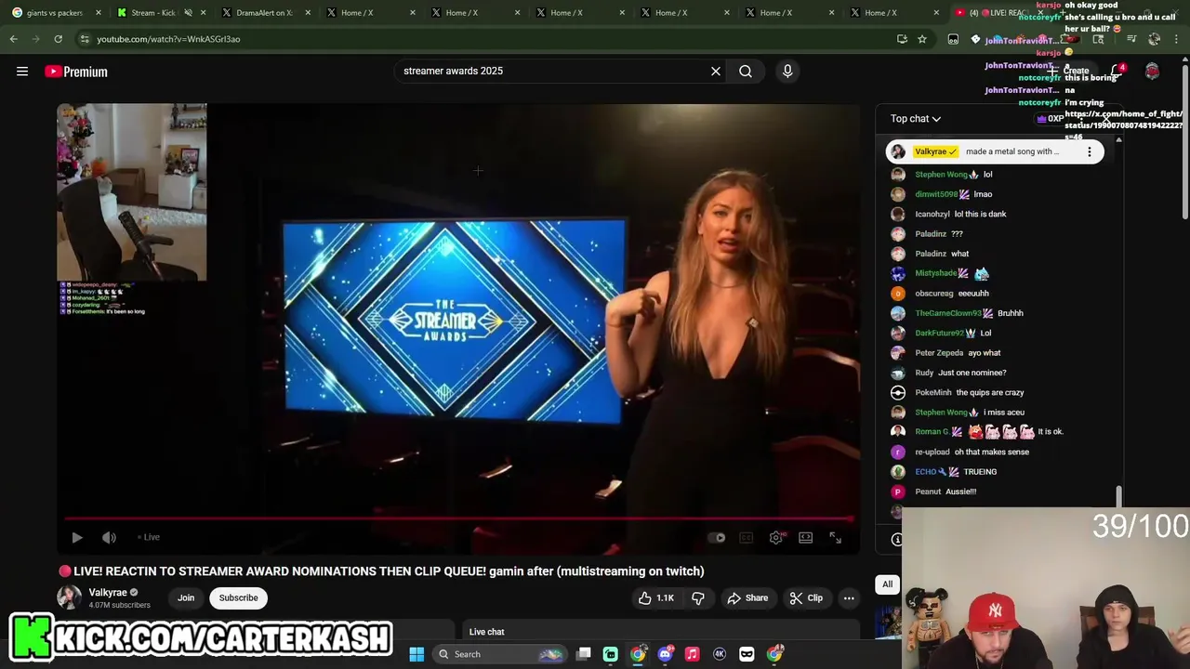Viewport: 1190px width, 669px height.
Task: Toggle closed captions on the player
Action: click(747, 537)
